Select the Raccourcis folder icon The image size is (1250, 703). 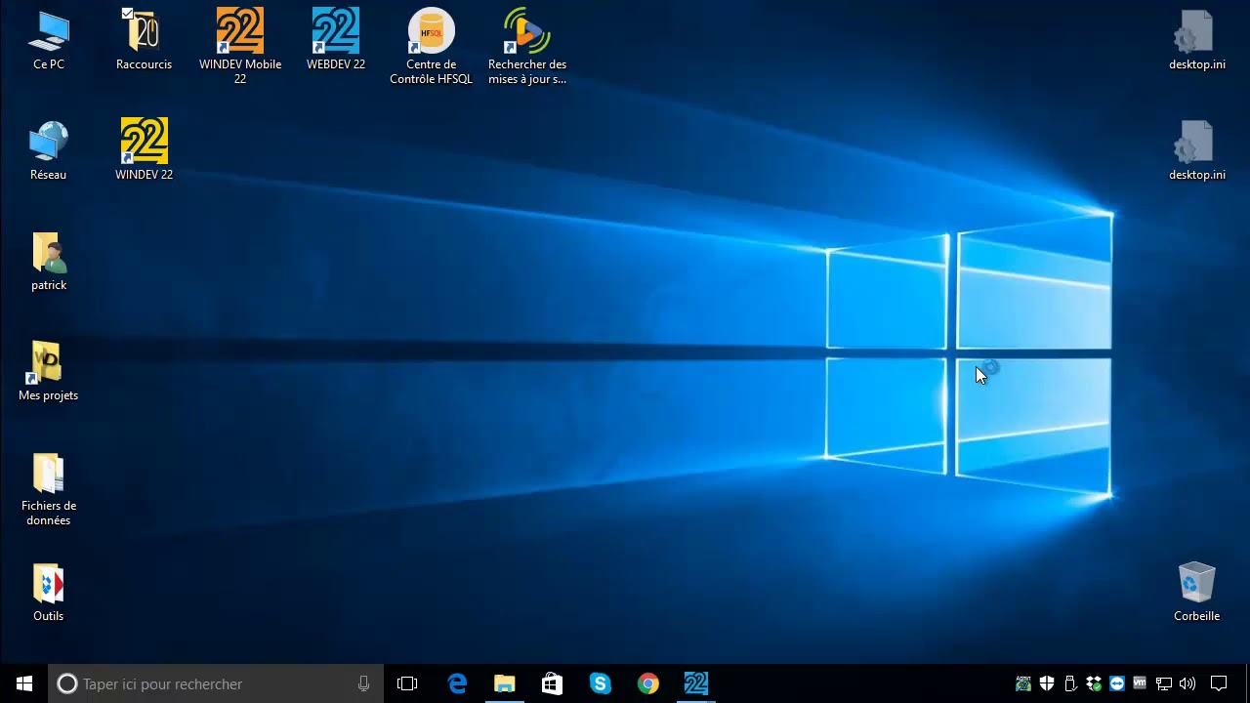click(144, 40)
